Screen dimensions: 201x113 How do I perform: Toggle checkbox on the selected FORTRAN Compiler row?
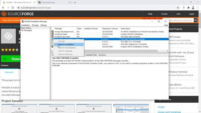[x=52, y=39]
